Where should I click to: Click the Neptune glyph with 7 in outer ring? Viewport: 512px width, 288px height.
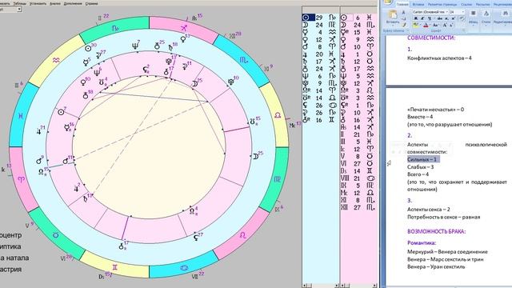point(135,46)
